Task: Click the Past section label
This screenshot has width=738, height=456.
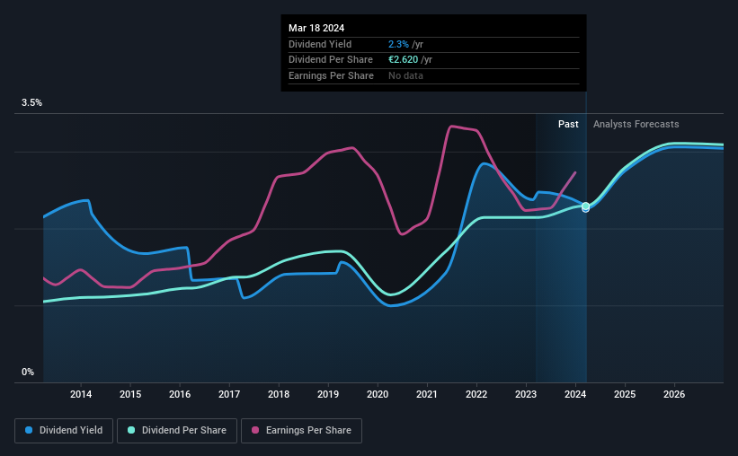Action: pos(568,124)
